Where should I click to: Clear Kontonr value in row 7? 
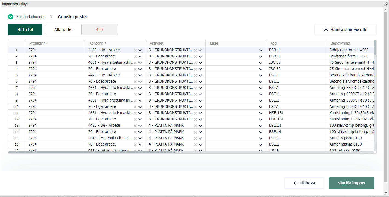pos(135,88)
